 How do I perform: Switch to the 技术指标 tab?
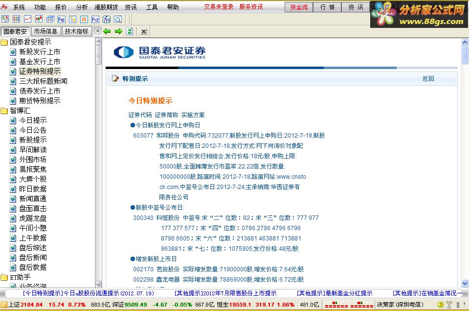[x=77, y=31]
